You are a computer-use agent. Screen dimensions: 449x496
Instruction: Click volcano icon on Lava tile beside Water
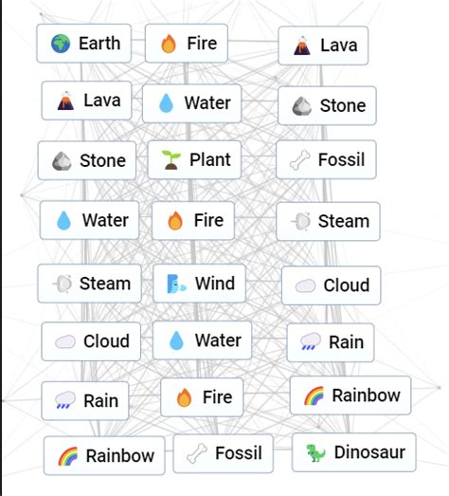click(x=65, y=101)
